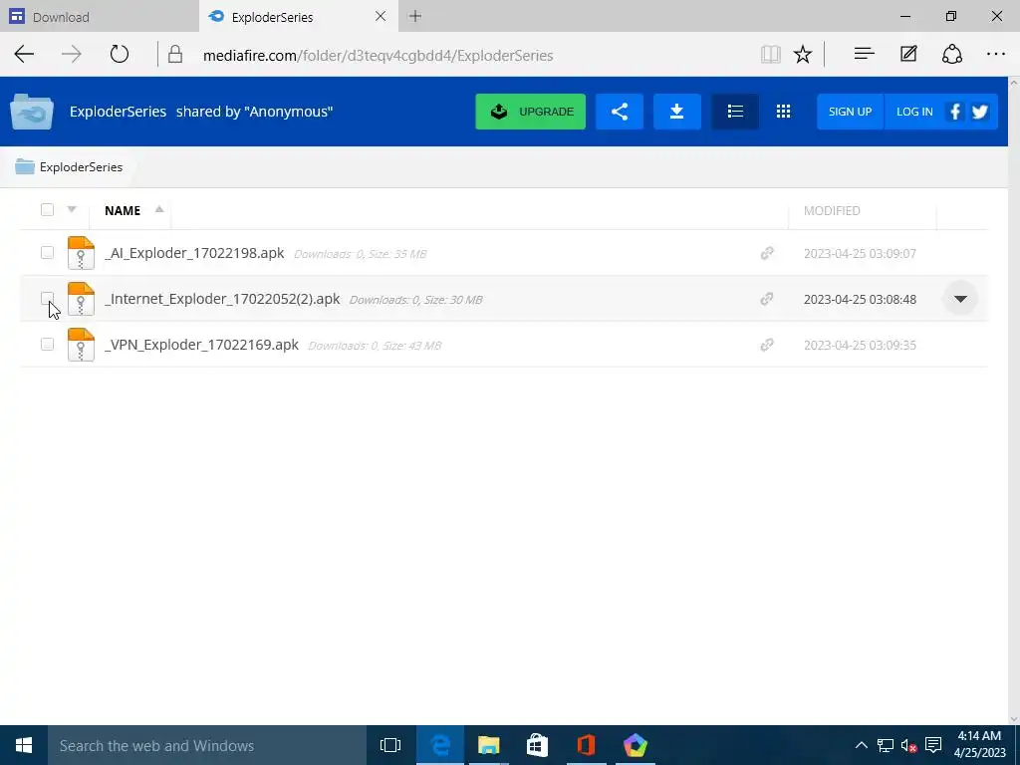Open the Edge Hub icon
The height and width of the screenshot is (765, 1020).
pyautogui.click(x=864, y=54)
